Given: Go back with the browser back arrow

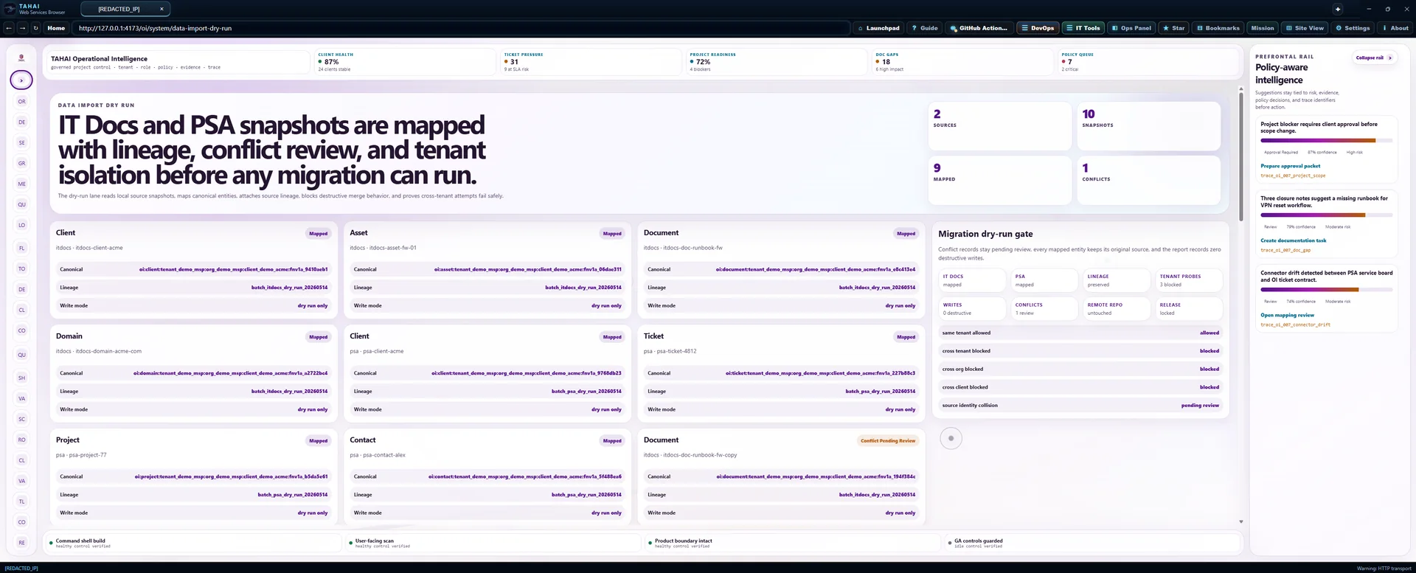Looking at the screenshot, I should coord(9,28).
